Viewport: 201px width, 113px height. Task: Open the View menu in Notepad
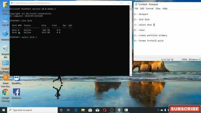(158, 8)
